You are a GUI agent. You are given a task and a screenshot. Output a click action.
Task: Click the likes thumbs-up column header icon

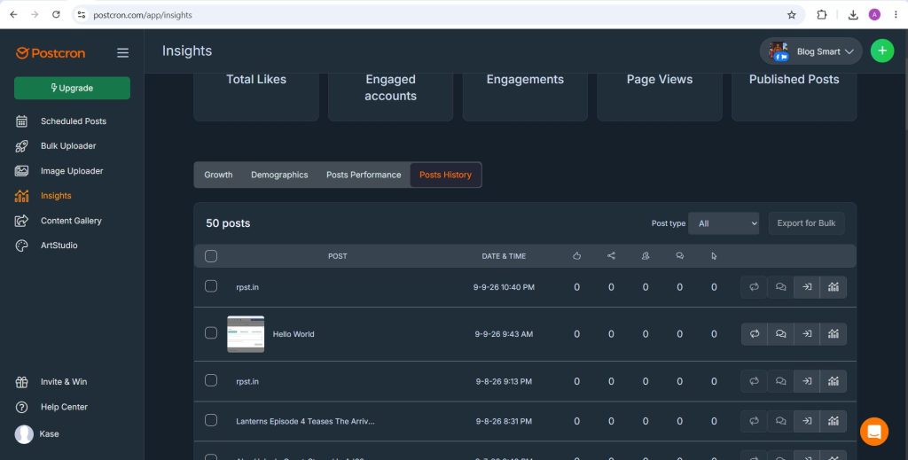[x=576, y=256]
